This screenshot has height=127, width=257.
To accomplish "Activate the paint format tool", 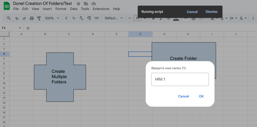I will [39, 18].
